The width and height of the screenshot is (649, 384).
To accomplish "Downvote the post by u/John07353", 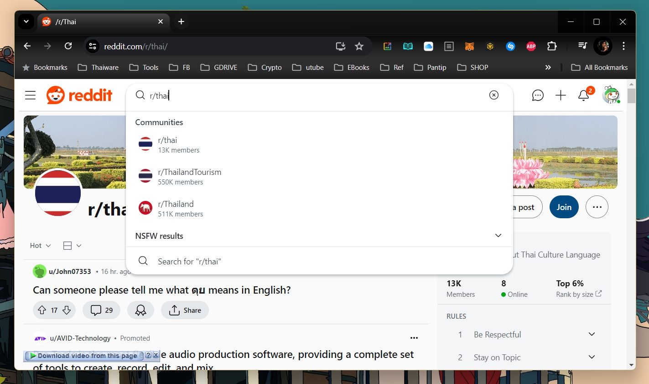I will 67,310.
